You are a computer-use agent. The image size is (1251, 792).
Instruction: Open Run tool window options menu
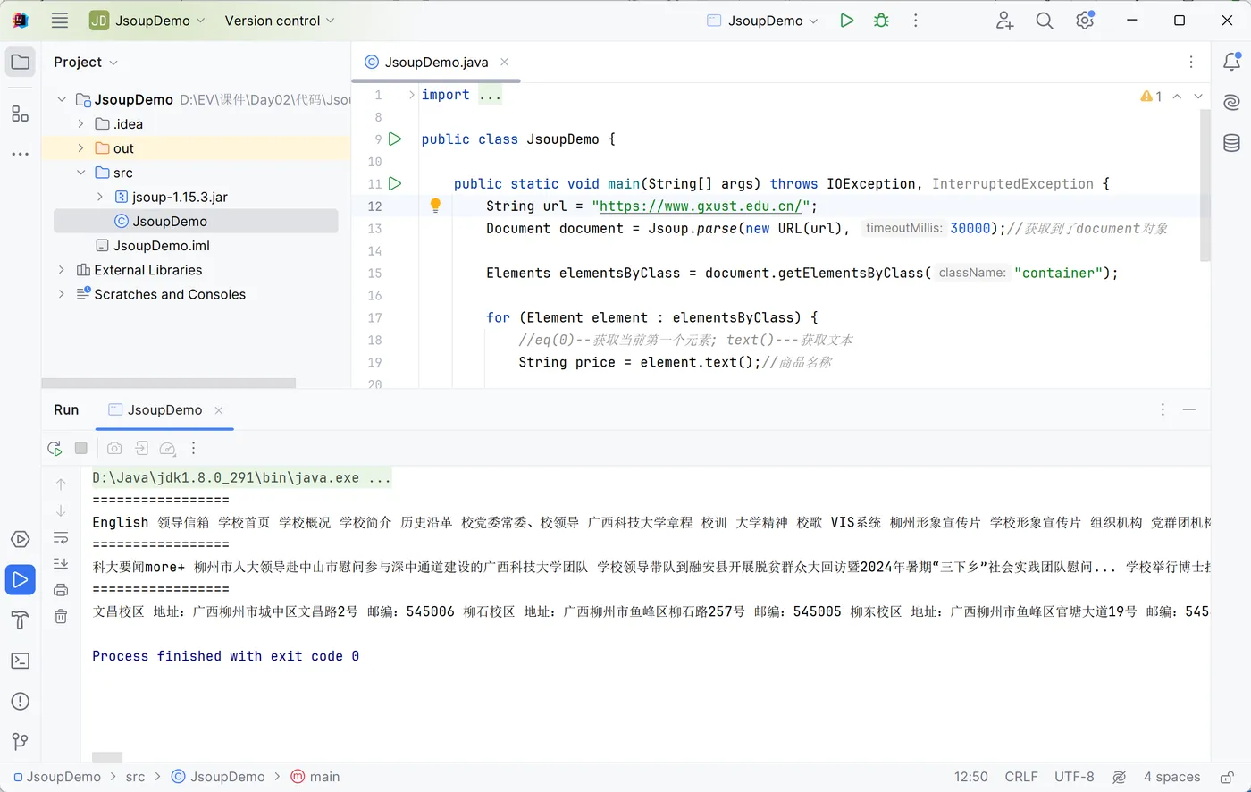point(1163,409)
